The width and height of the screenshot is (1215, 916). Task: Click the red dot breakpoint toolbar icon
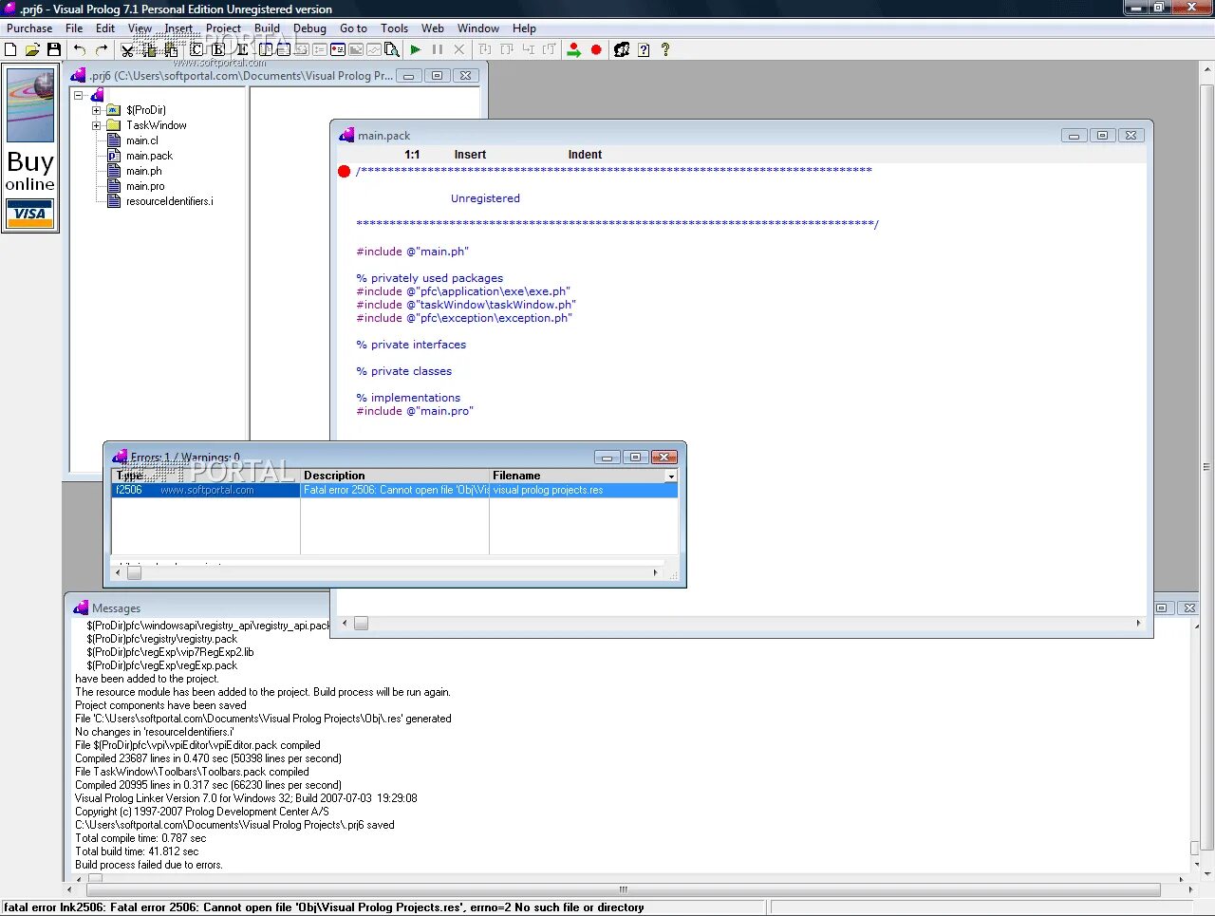(596, 49)
